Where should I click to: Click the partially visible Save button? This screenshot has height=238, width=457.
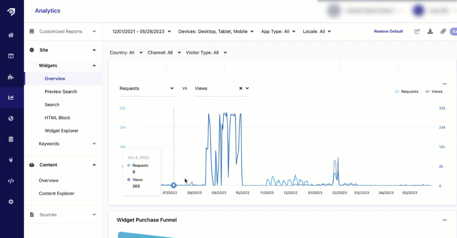[x=454, y=31]
